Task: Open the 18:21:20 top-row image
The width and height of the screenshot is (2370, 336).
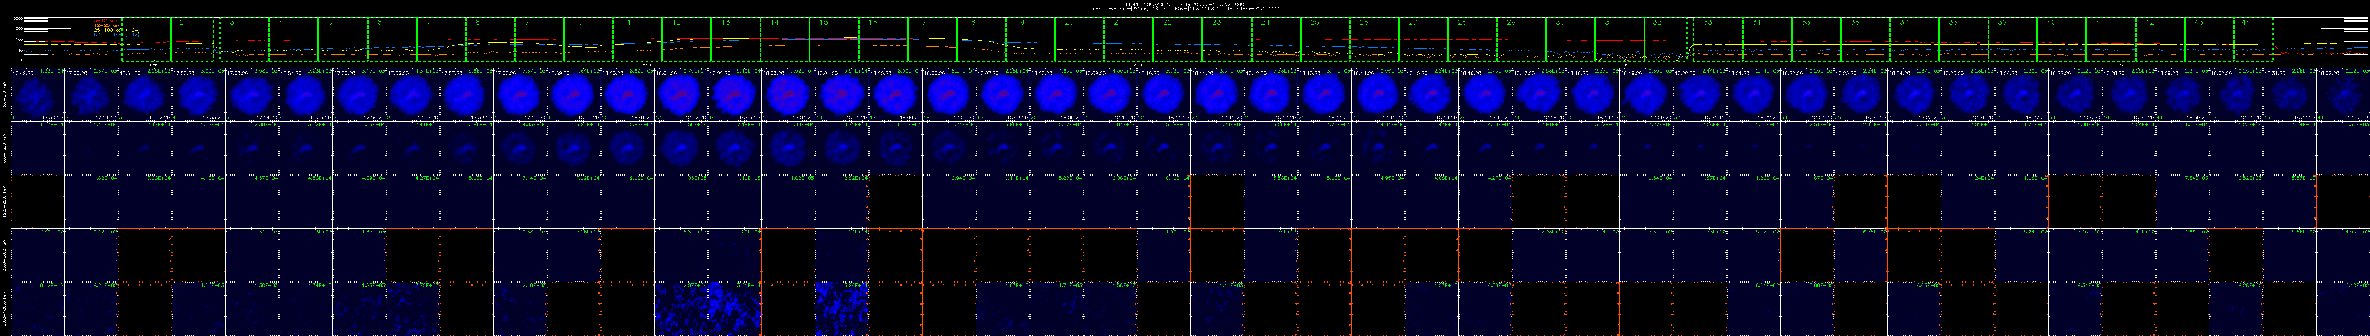Action: pyautogui.click(x=1754, y=94)
